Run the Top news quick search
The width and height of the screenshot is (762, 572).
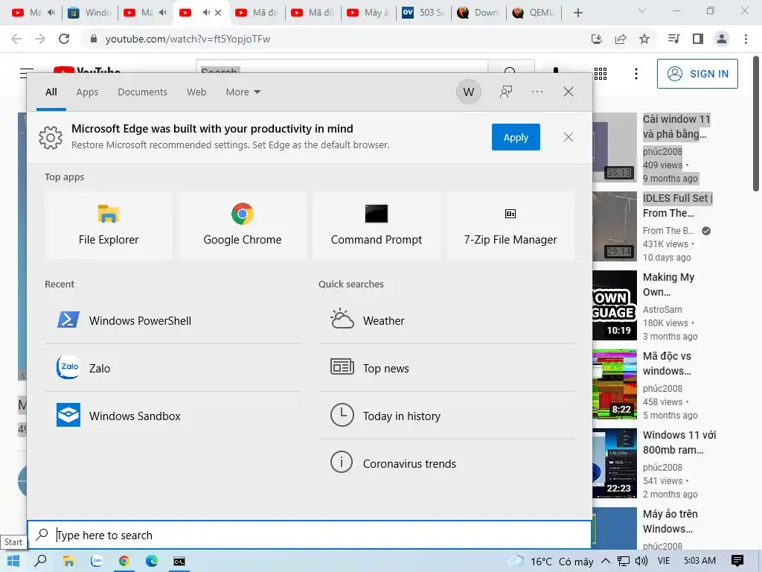coord(447,368)
